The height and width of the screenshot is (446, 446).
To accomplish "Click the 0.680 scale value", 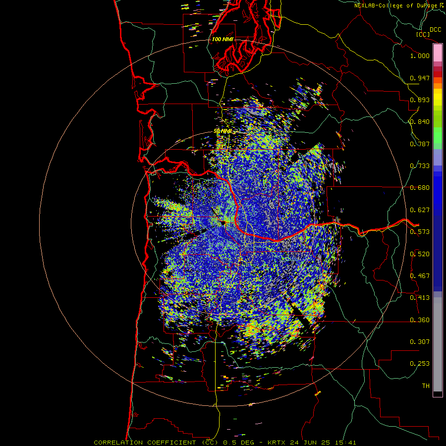I will (x=420, y=188).
